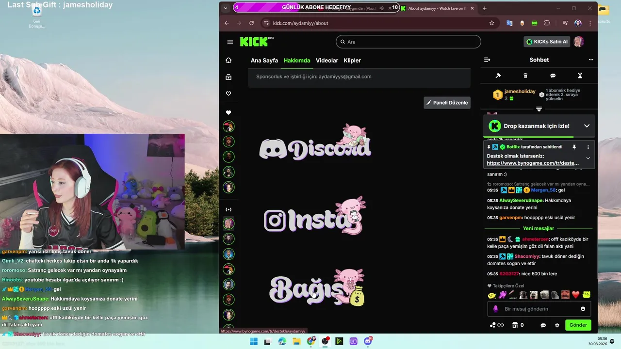Image resolution: width=621 pixels, height=349 pixels.
Task: Click the chat bubble icon in chat toolbar
Action: tap(553, 76)
